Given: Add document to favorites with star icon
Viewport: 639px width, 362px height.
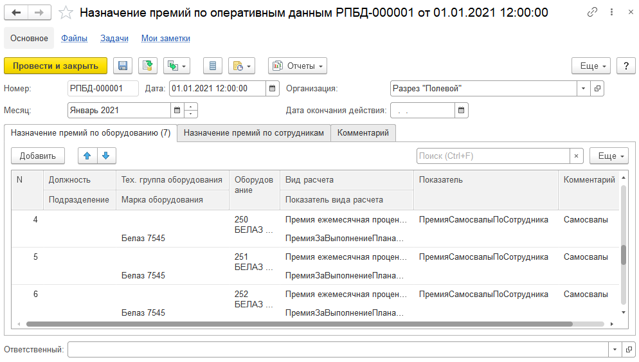Looking at the screenshot, I should pyautogui.click(x=66, y=13).
